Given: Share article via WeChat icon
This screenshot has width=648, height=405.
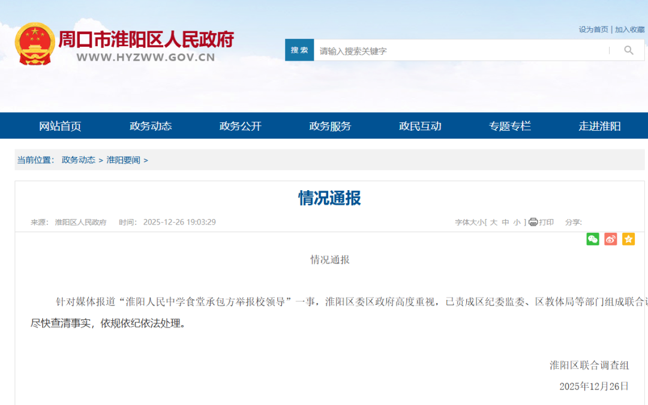Looking at the screenshot, I should pyautogui.click(x=593, y=239).
